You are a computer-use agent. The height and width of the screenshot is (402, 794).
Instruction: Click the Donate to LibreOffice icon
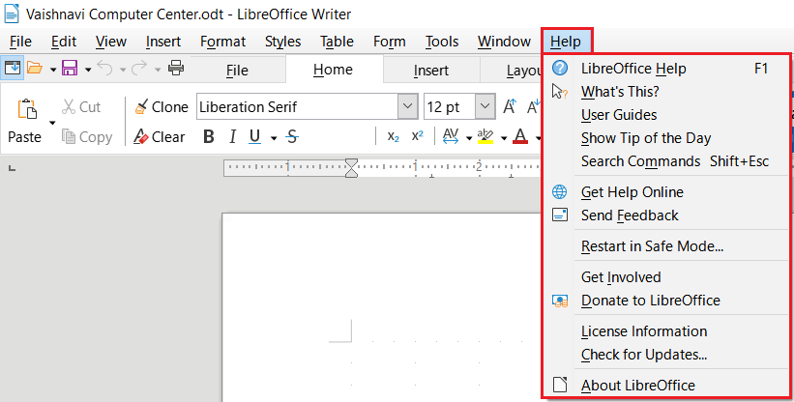tap(560, 301)
